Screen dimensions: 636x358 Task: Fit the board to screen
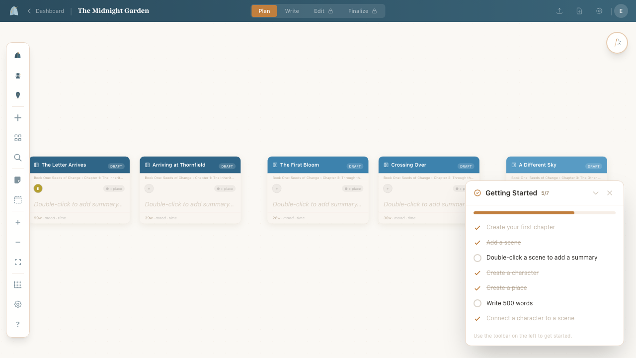pyautogui.click(x=18, y=262)
